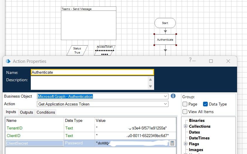Open the Action dropdown list

pyautogui.click(x=166, y=104)
